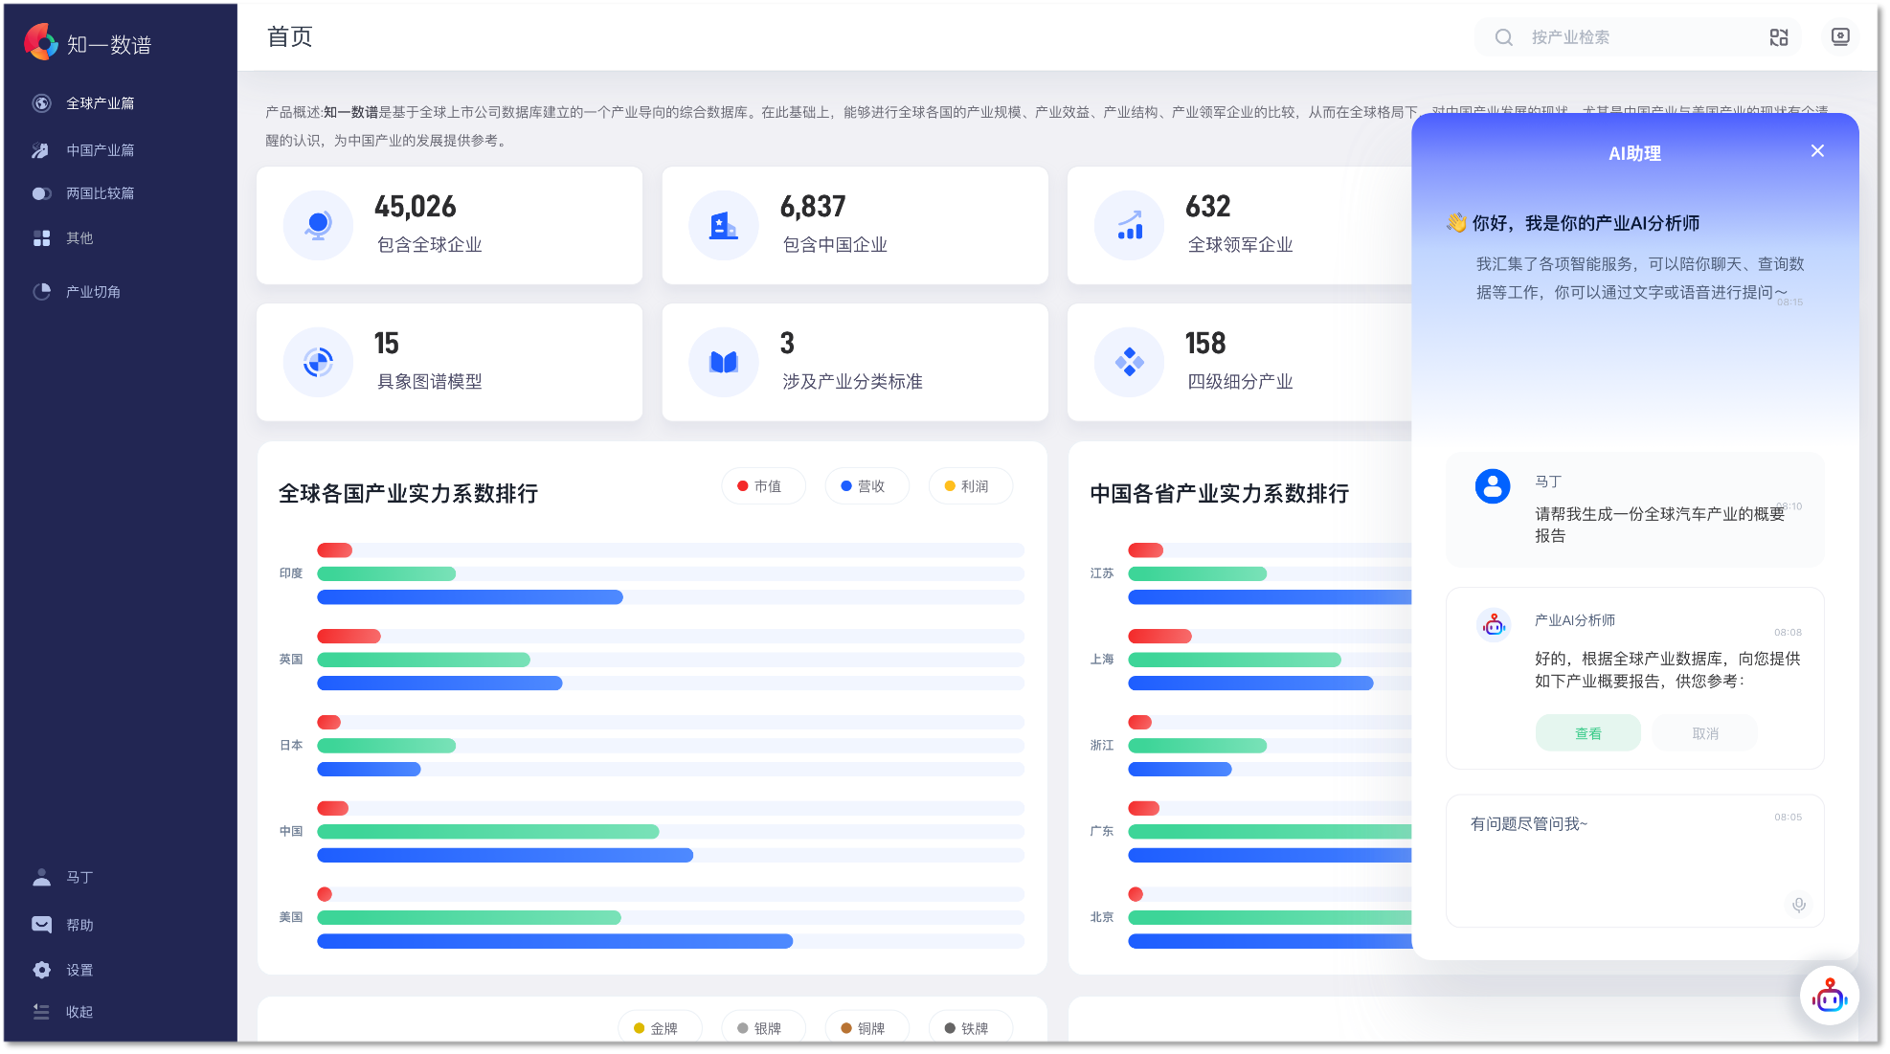Open the 两国比较篇 menu item
This screenshot has width=1890, height=1054.
(x=100, y=193)
